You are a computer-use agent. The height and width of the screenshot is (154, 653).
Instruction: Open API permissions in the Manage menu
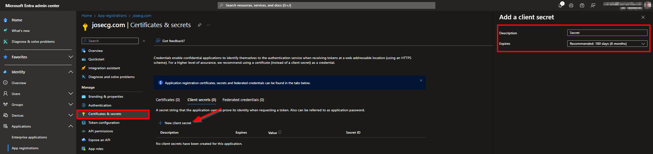[x=100, y=131]
